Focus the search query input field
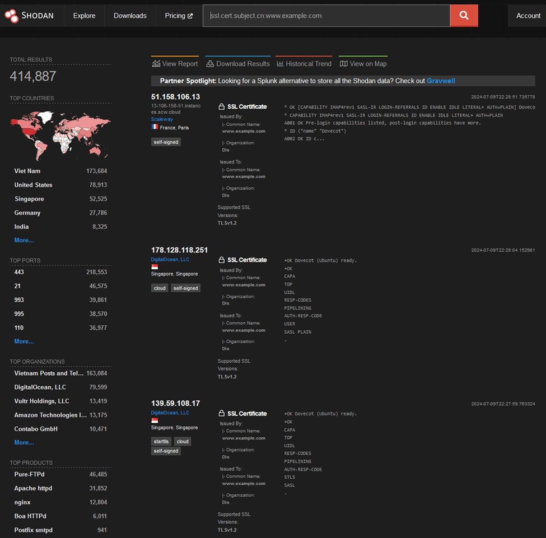546x538 pixels. [x=326, y=16]
